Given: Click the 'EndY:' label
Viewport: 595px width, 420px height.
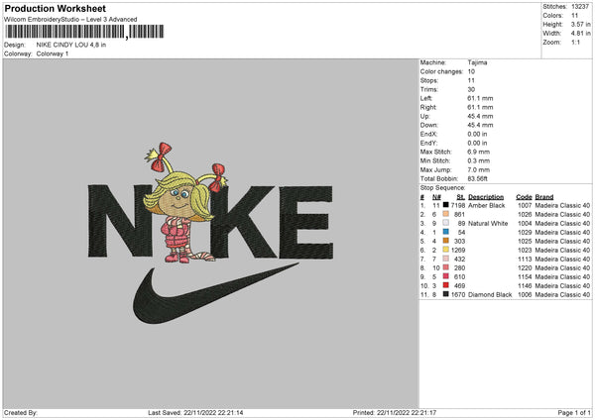Looking at the screenshot, I should click(x=428, y=143).
